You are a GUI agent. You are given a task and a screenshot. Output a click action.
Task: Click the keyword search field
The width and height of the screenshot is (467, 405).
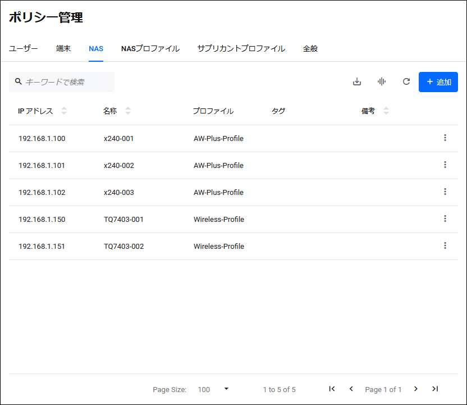click(x=62, y=82)
